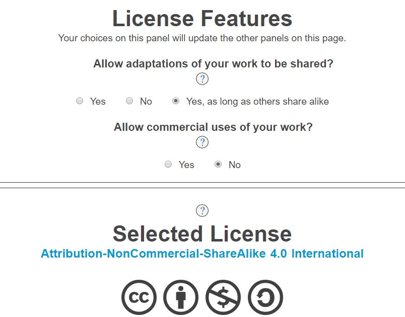This screenshot has width=405, height=317.
Task: Open help icon under adaptations question
Action: pyautogui.click(x=202, y=78)
